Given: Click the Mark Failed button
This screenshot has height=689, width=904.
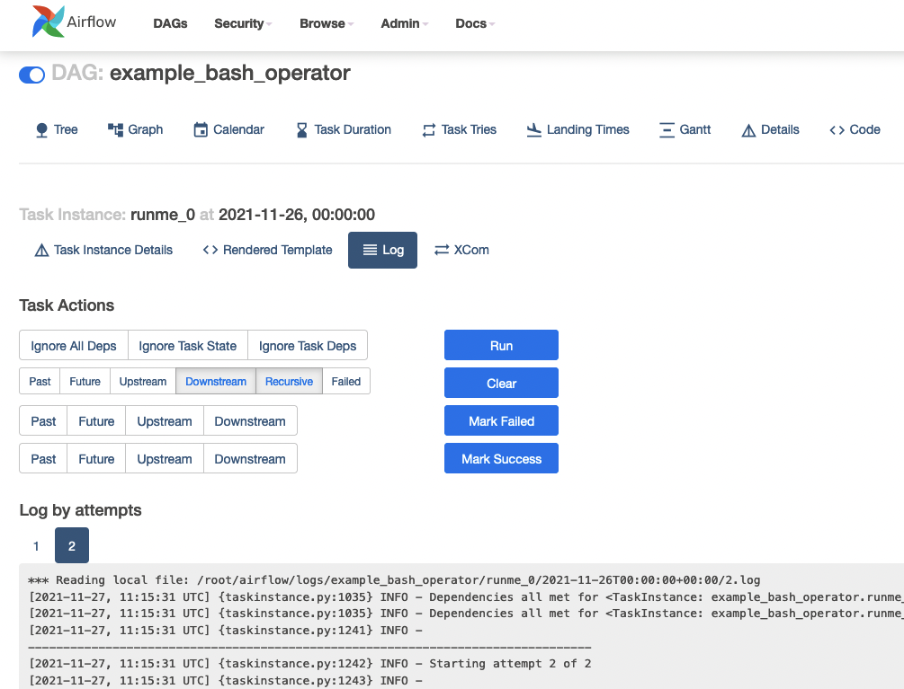Looking at the screenshot, I should tap(501, 420).
